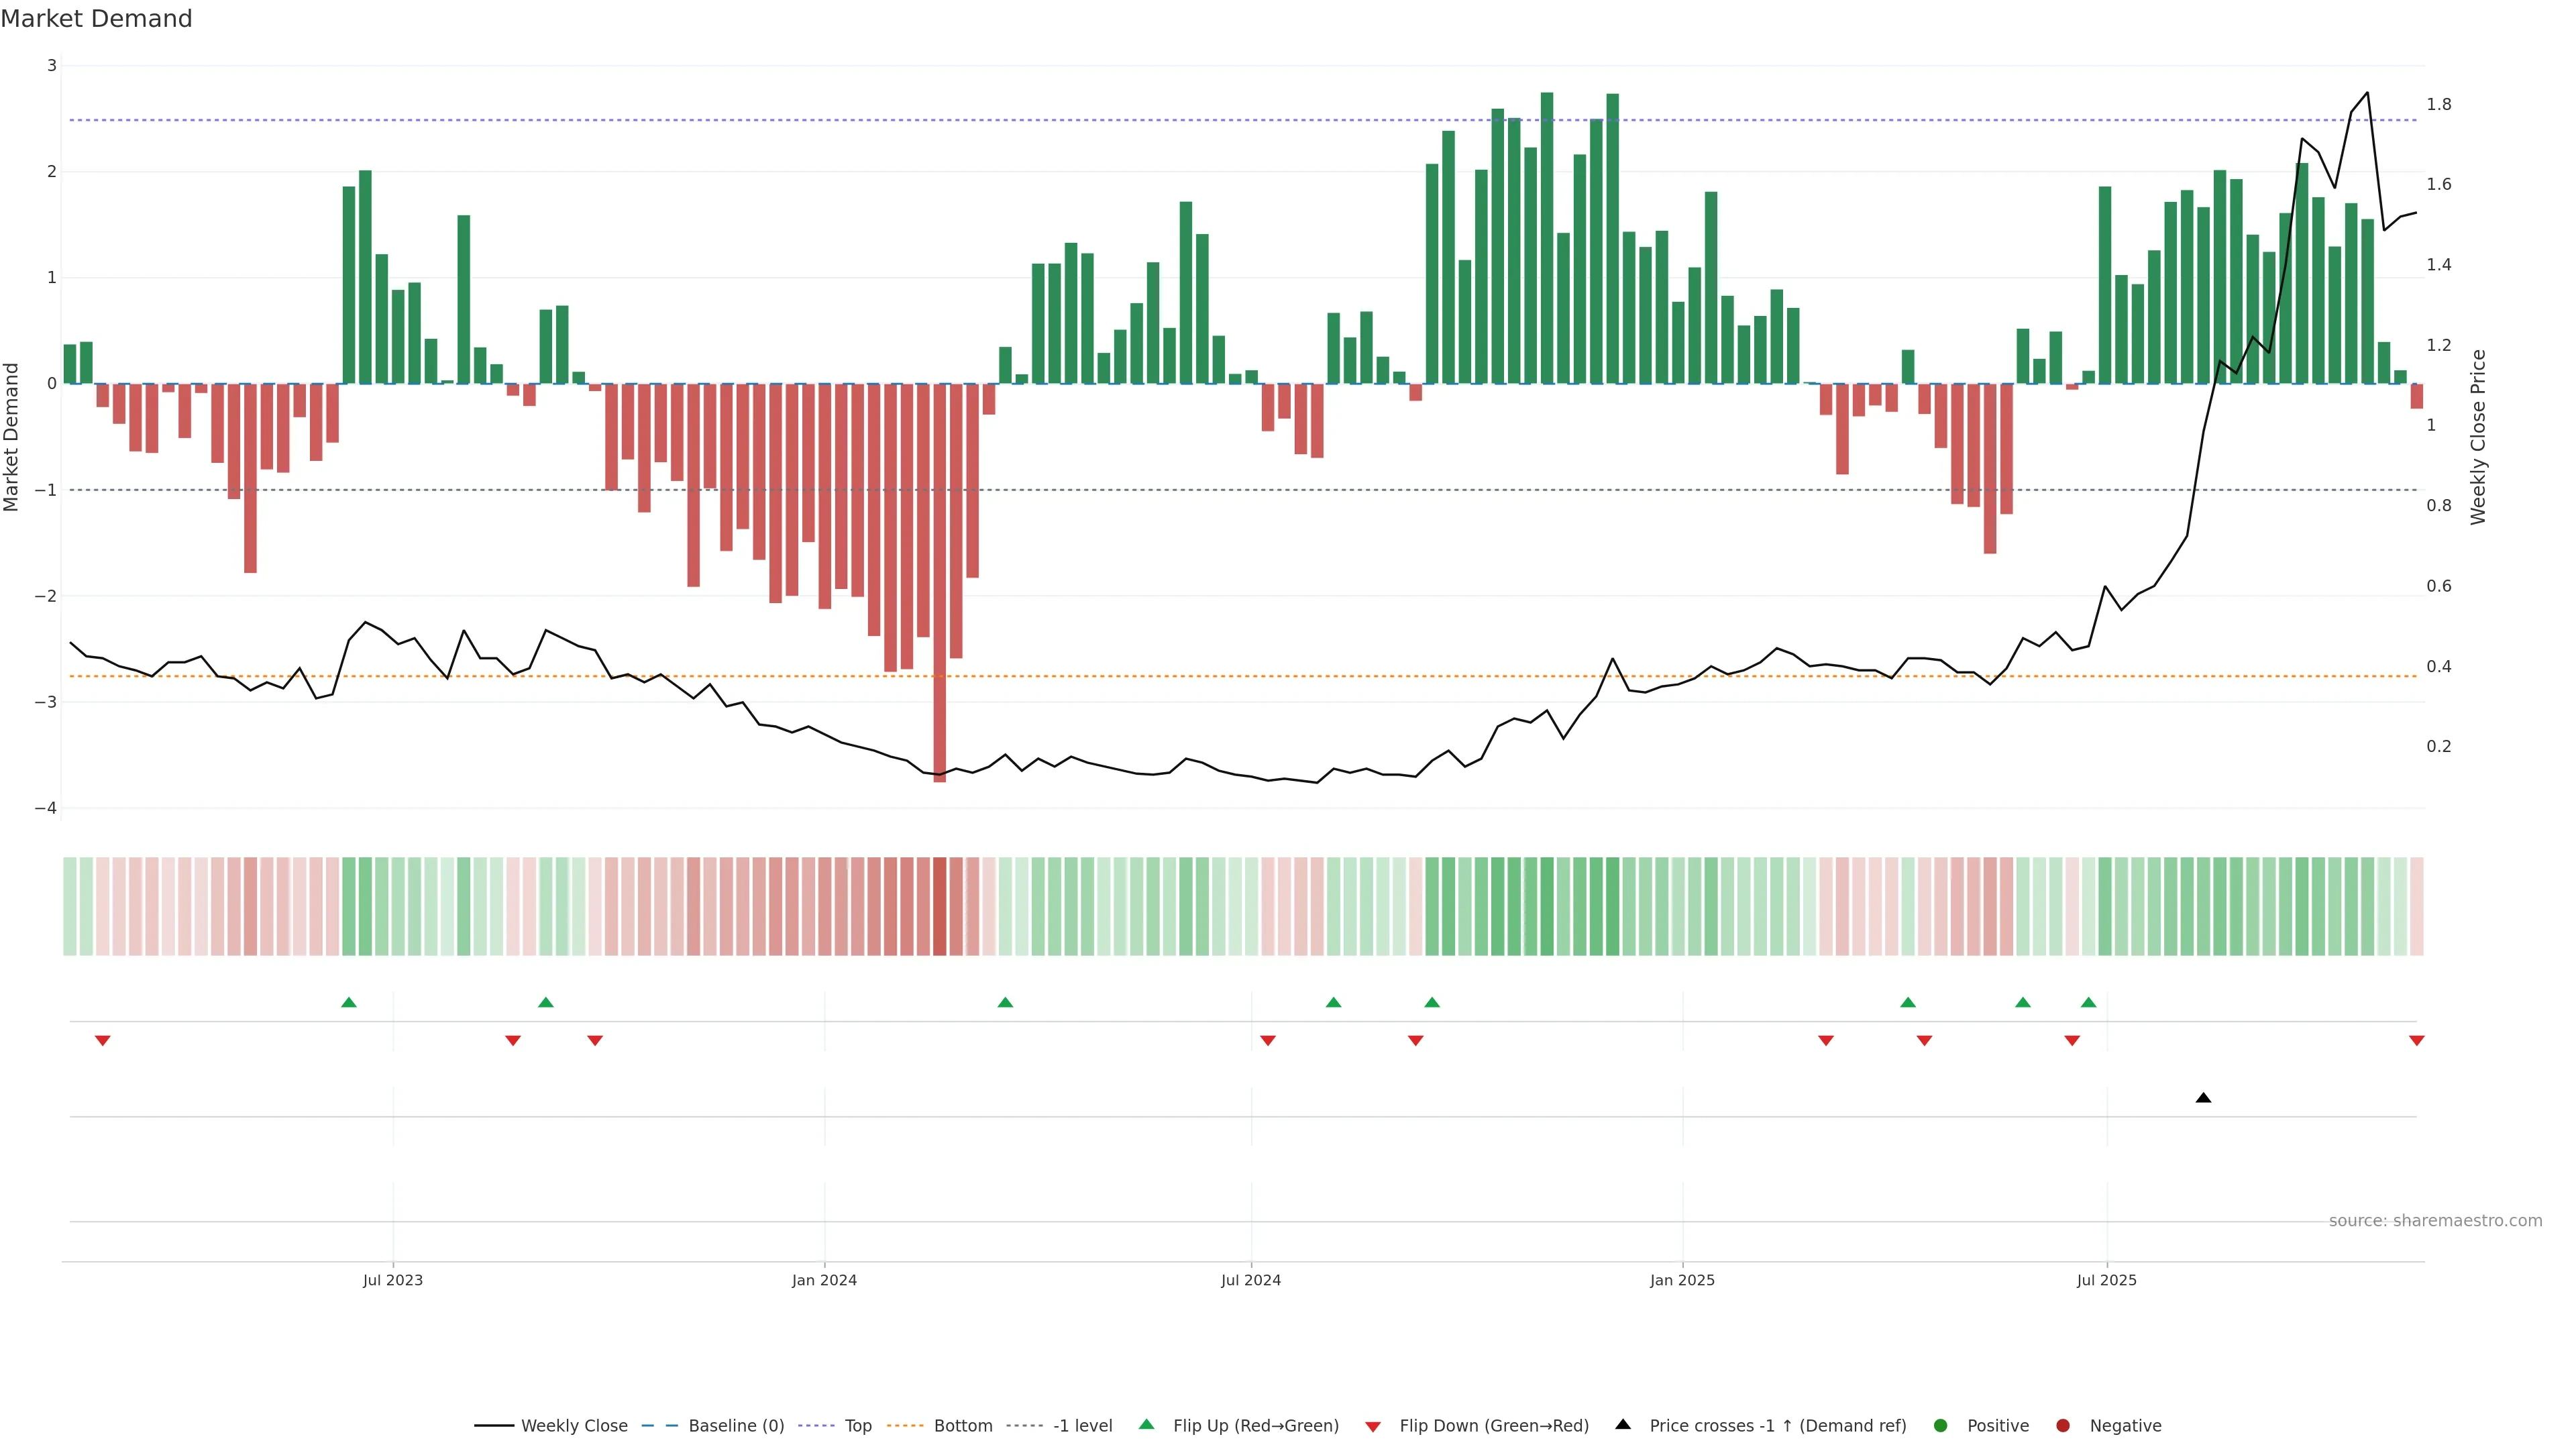Click the green Positive circle legend icon

click(x=1941, y=1425)
